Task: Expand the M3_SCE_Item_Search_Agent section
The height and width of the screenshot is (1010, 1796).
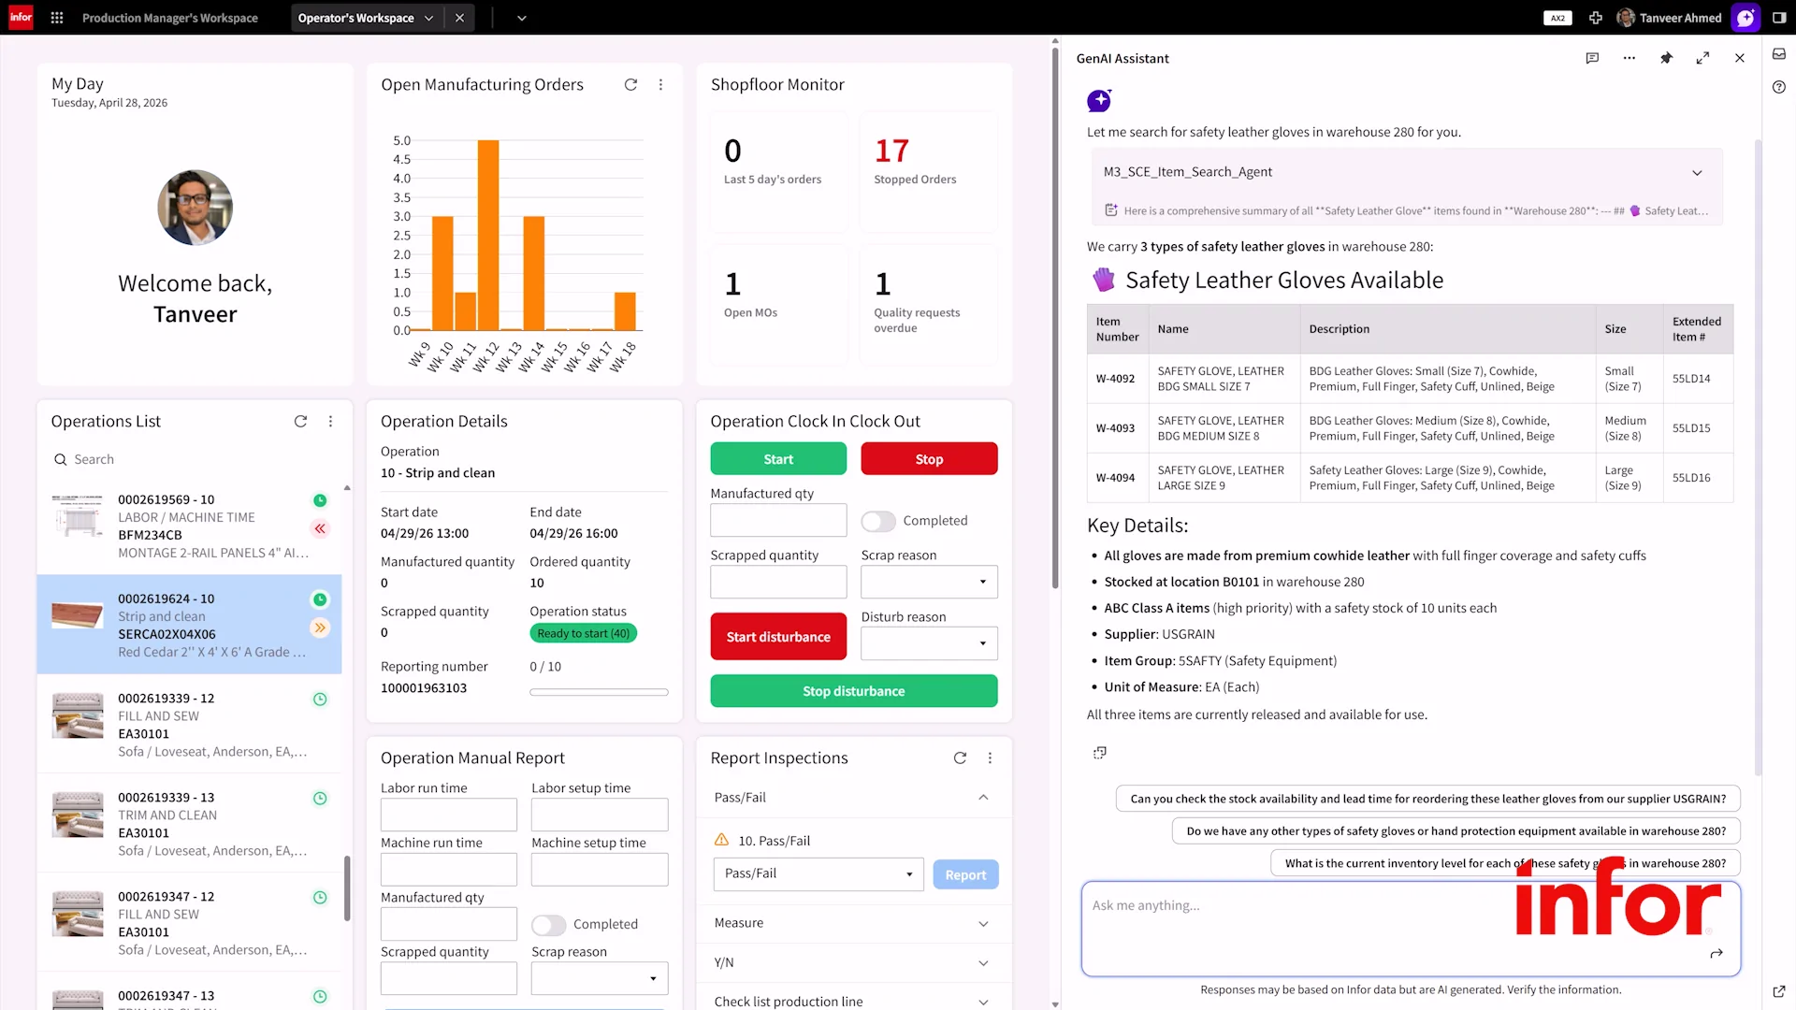Action: tap(1697, 172)
